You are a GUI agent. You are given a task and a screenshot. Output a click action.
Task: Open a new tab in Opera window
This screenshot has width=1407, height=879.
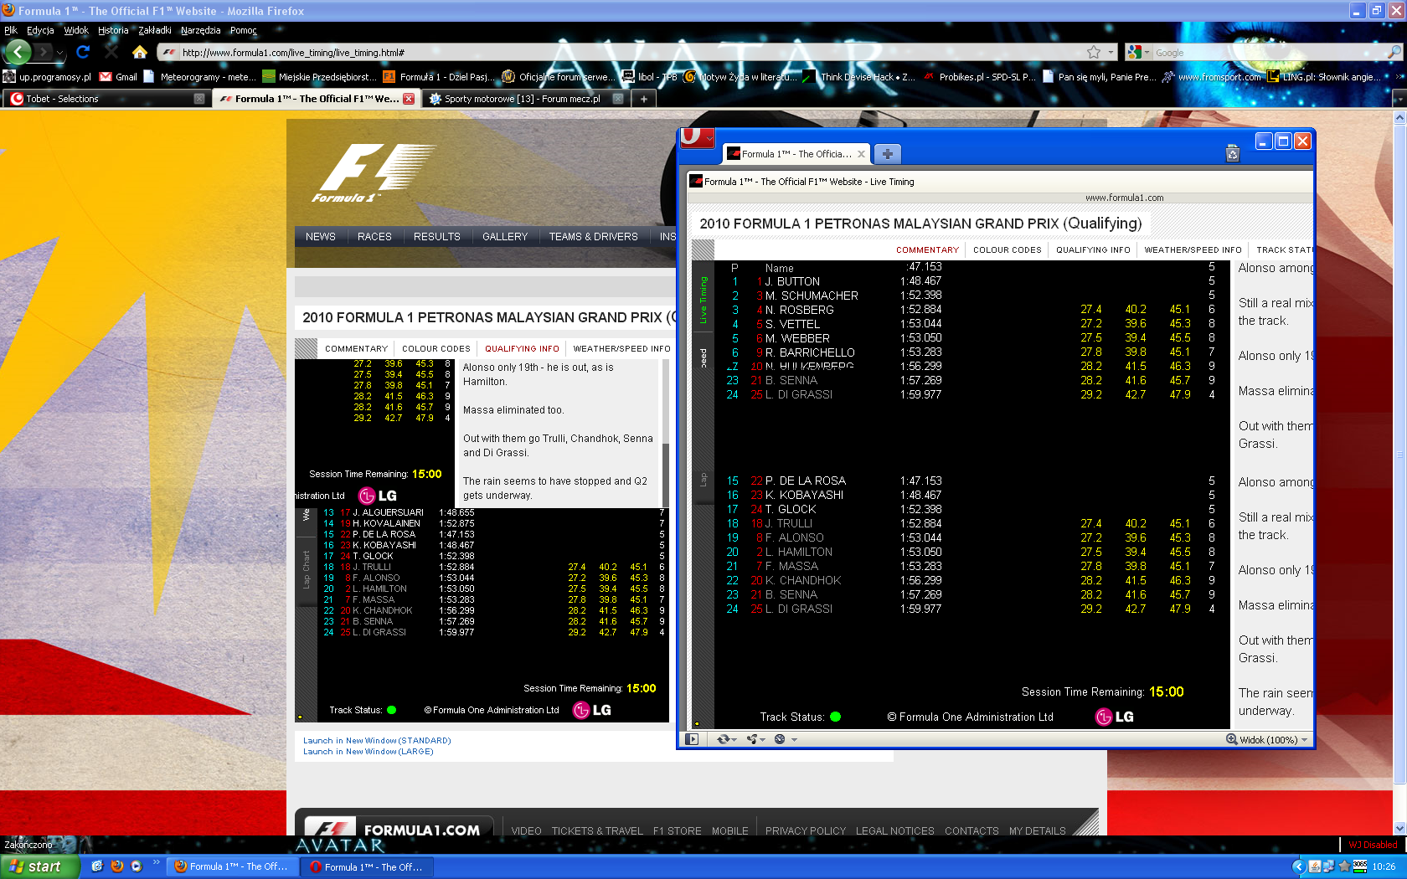point(888,153)
